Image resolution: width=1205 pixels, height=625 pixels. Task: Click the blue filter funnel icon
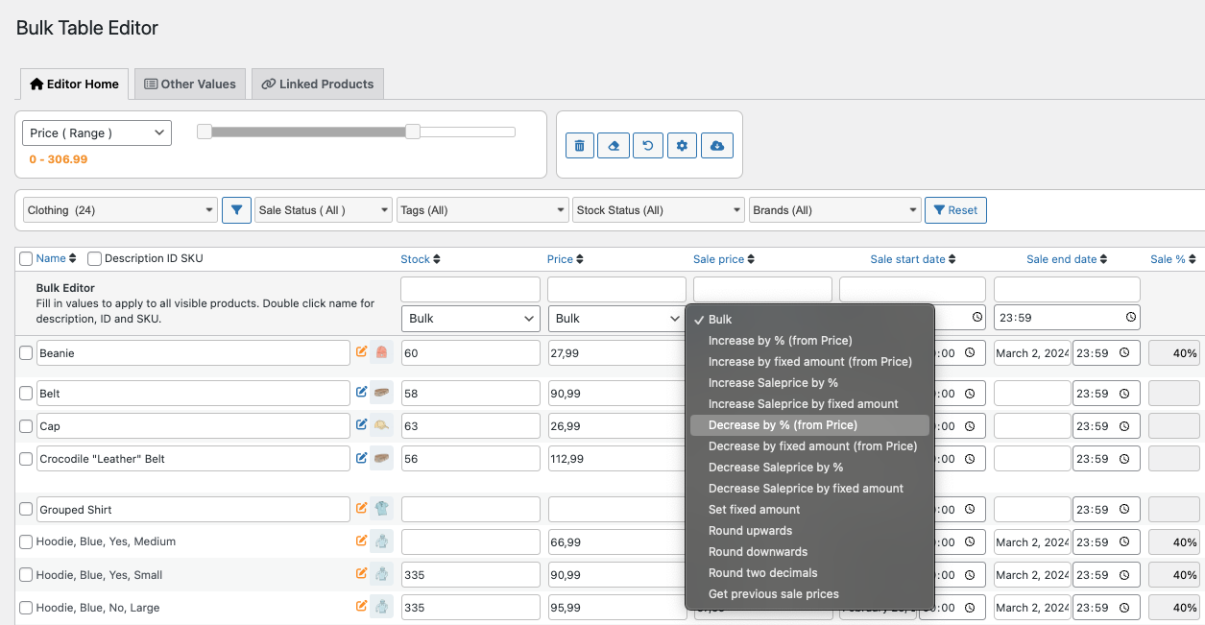[x=236, y=209]
